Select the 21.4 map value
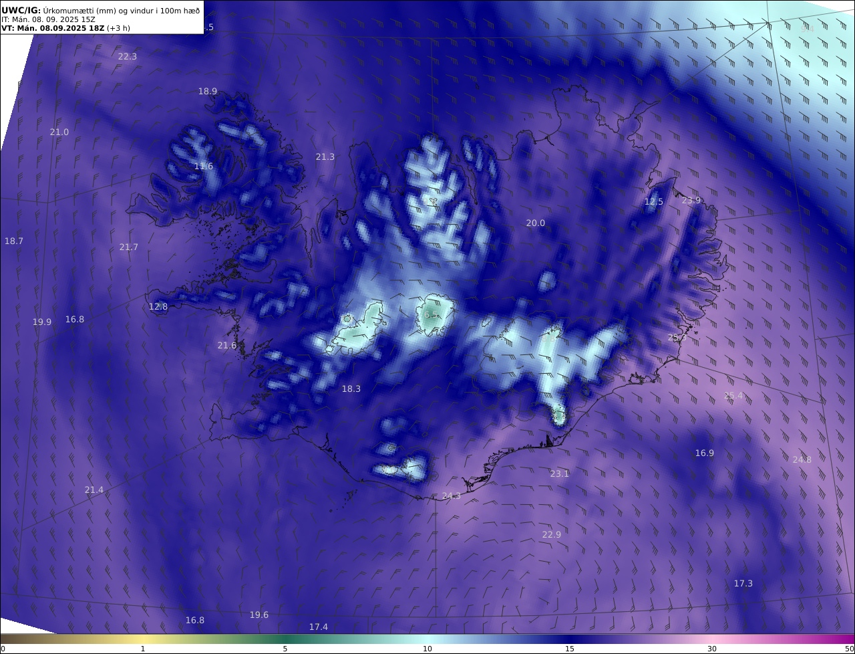 click(94, 490)
